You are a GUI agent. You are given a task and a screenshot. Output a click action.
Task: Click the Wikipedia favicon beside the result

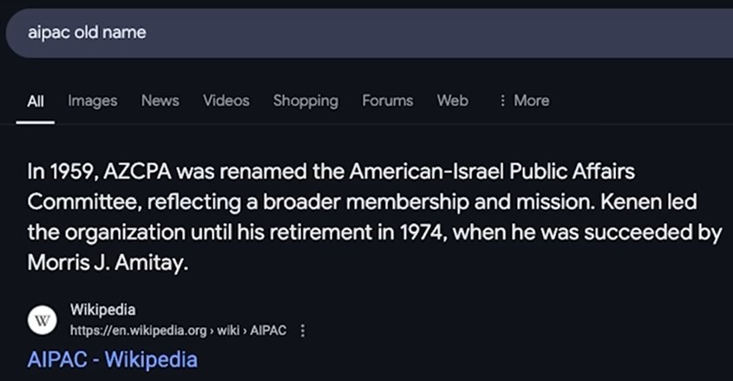point(42,321)
